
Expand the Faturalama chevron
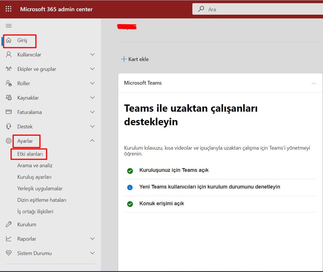click(93, 112)
